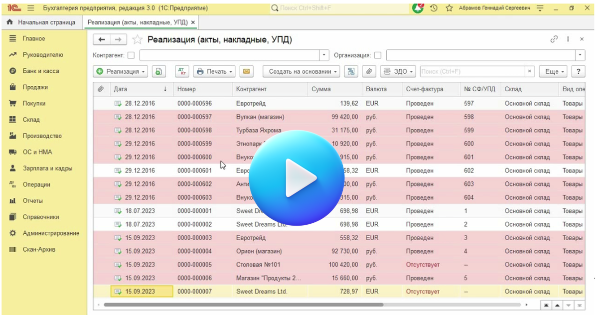Play the video with the blue play button
The height and width of the screenshot is (315, 598).
click(x=297, y=177)
